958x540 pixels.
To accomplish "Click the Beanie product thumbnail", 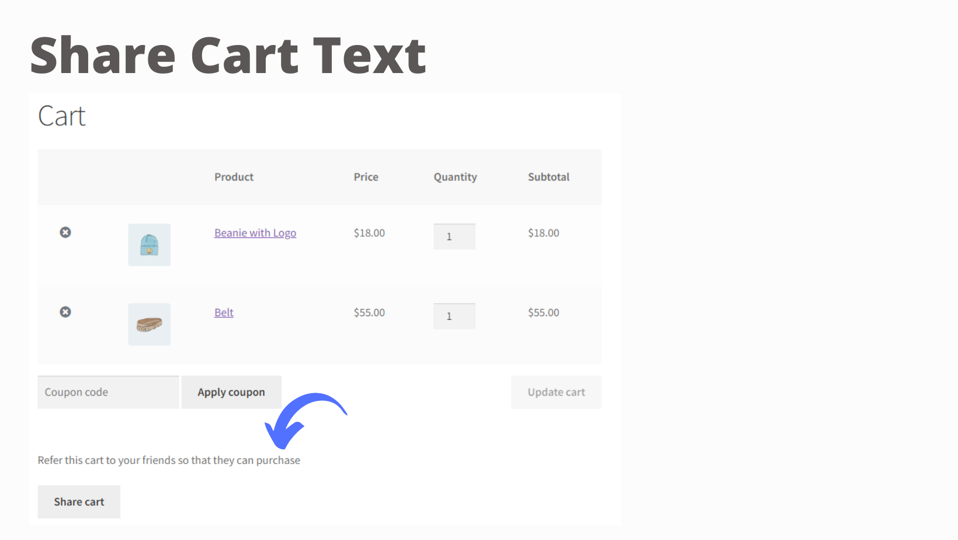I will (149, 244).
